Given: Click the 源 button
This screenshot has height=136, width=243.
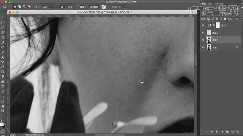Looking at the screenshot, I should click(62, 7).
